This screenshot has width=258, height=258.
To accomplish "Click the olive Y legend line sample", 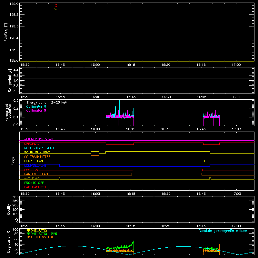I will (38, 11).
